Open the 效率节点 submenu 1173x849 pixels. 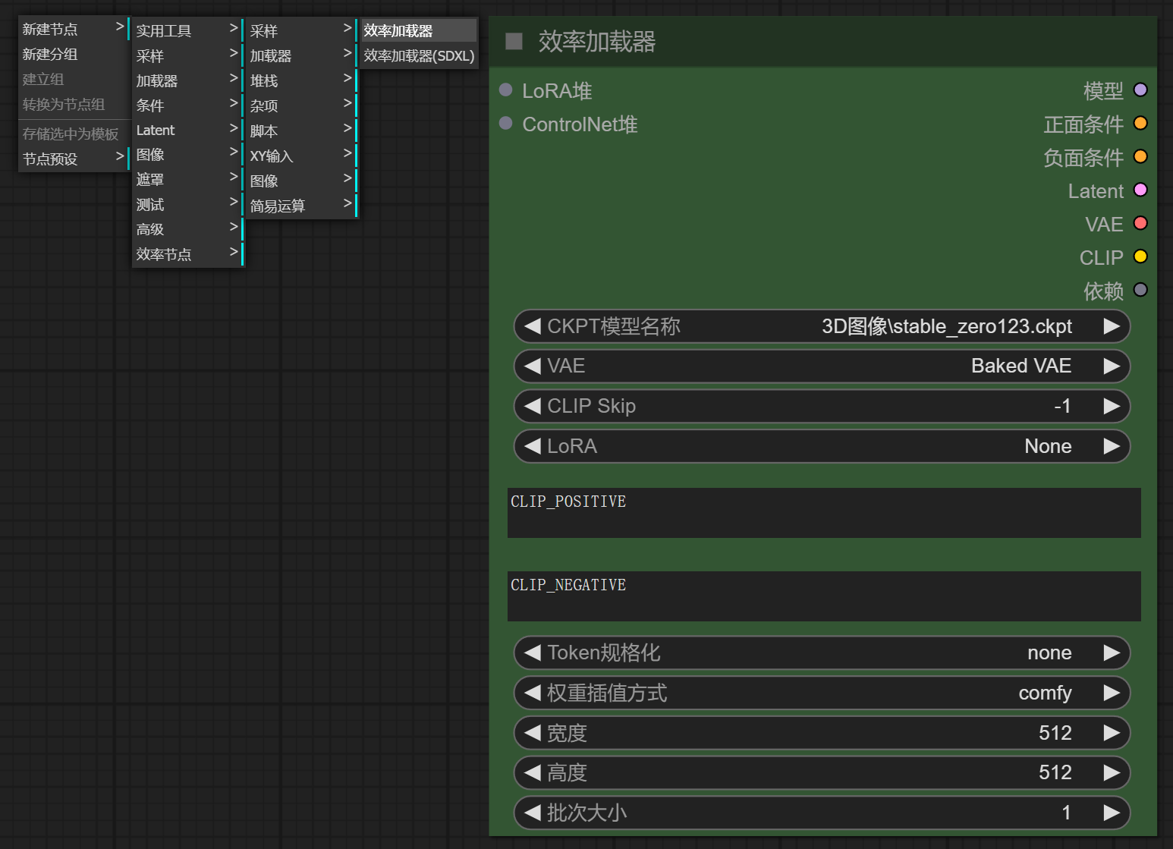(187, 254)
